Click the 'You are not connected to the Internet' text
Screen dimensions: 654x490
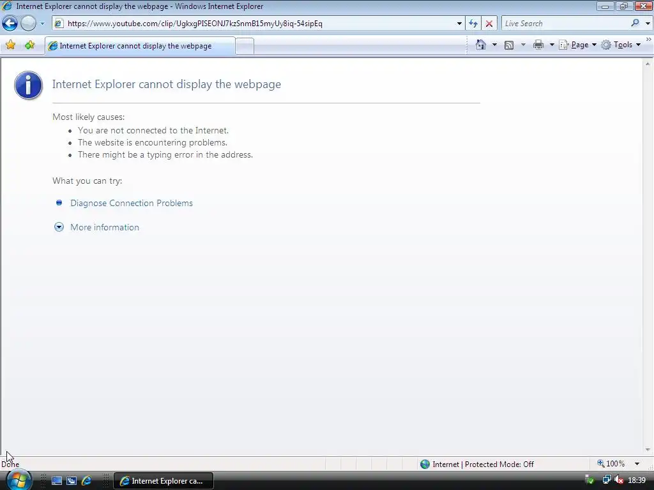pyautogui.click(x=153, y=130)
